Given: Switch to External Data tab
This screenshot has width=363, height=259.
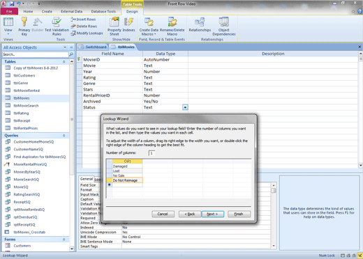Looking at the screenshot, I should pyautogui.click(x=72, y=11).
